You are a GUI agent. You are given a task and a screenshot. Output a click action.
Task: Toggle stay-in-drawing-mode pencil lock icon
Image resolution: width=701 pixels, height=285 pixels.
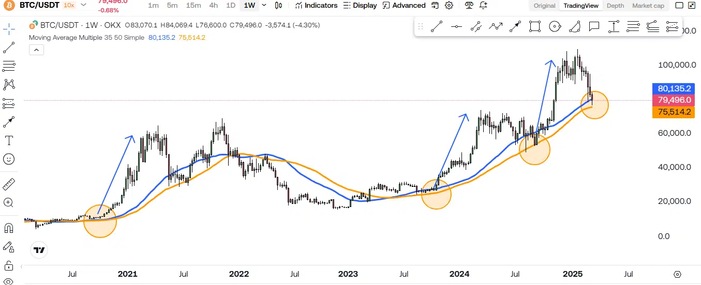(9, 247)
